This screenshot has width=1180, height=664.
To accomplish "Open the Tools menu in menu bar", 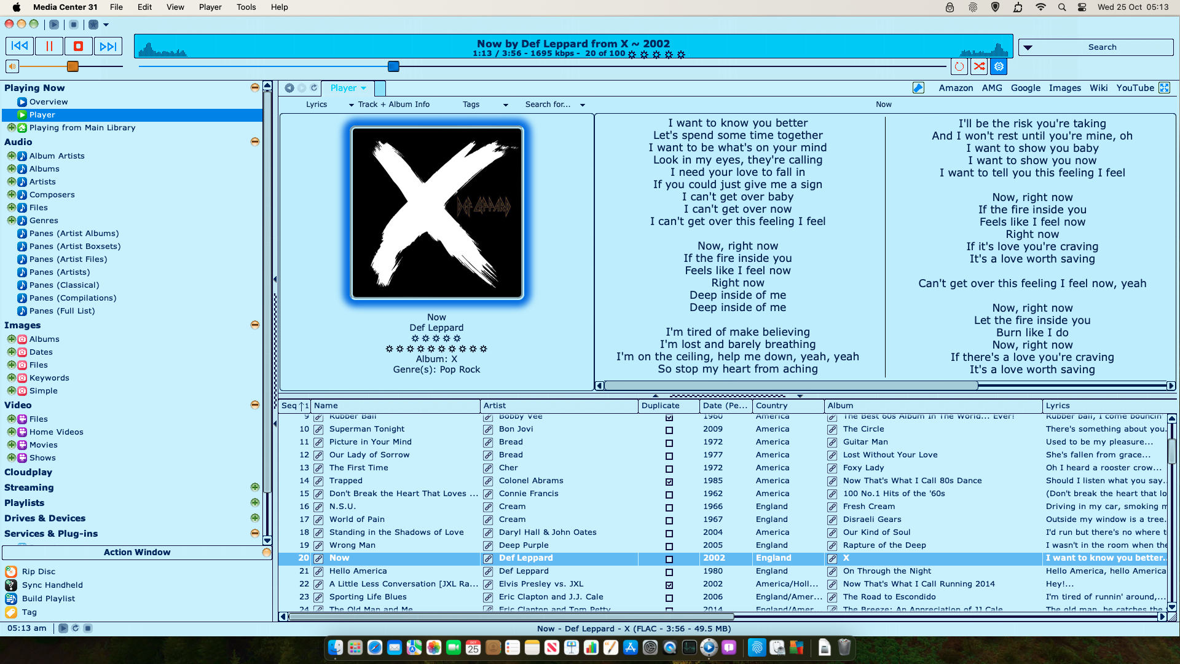I will tap(246, 7).
